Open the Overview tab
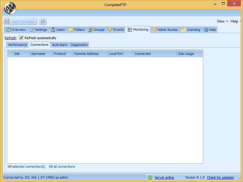This screenshot has width=243, height=182. [x=16, y=30]
